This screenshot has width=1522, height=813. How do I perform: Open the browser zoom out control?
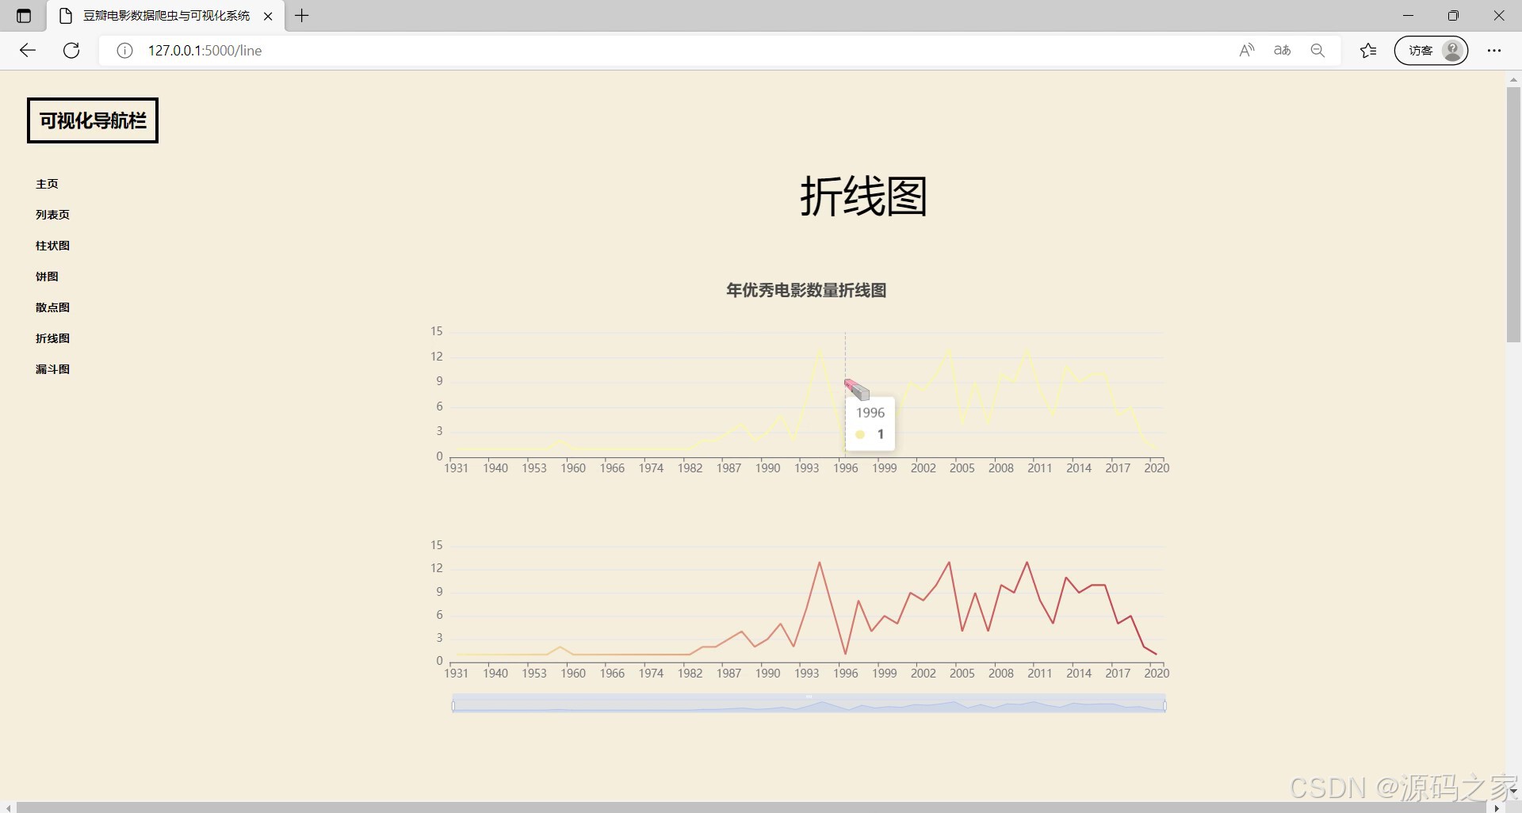click(x=1318, y=50)
